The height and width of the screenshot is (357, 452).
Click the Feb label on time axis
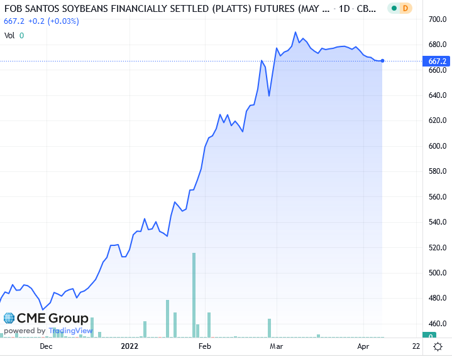coord(204,346)
